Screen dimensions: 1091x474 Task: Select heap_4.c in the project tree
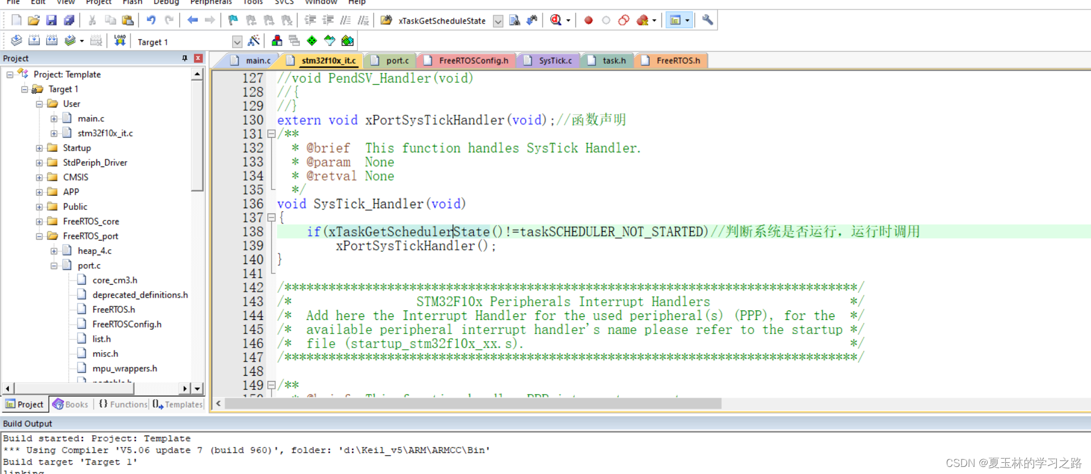tap(94, 251)
